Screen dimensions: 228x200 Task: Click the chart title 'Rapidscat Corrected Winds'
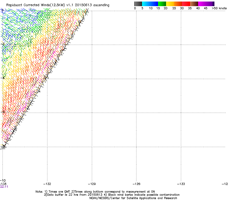click(x=28, y=5)
